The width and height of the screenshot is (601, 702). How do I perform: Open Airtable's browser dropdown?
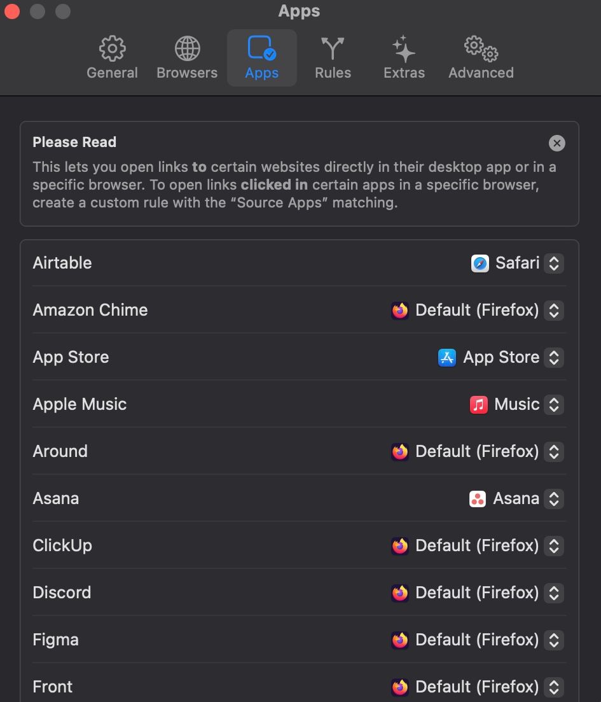pos(553,263)
